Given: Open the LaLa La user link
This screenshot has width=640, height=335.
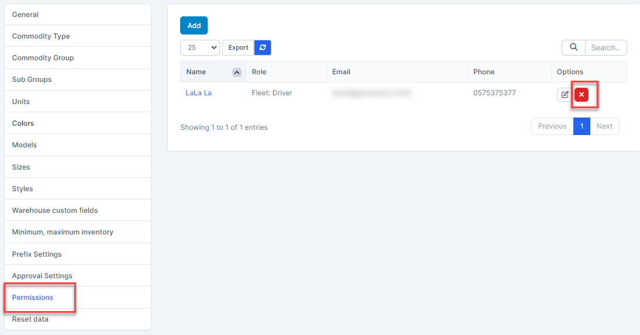Looking at the screenshot, I should (x=198, y=93).
